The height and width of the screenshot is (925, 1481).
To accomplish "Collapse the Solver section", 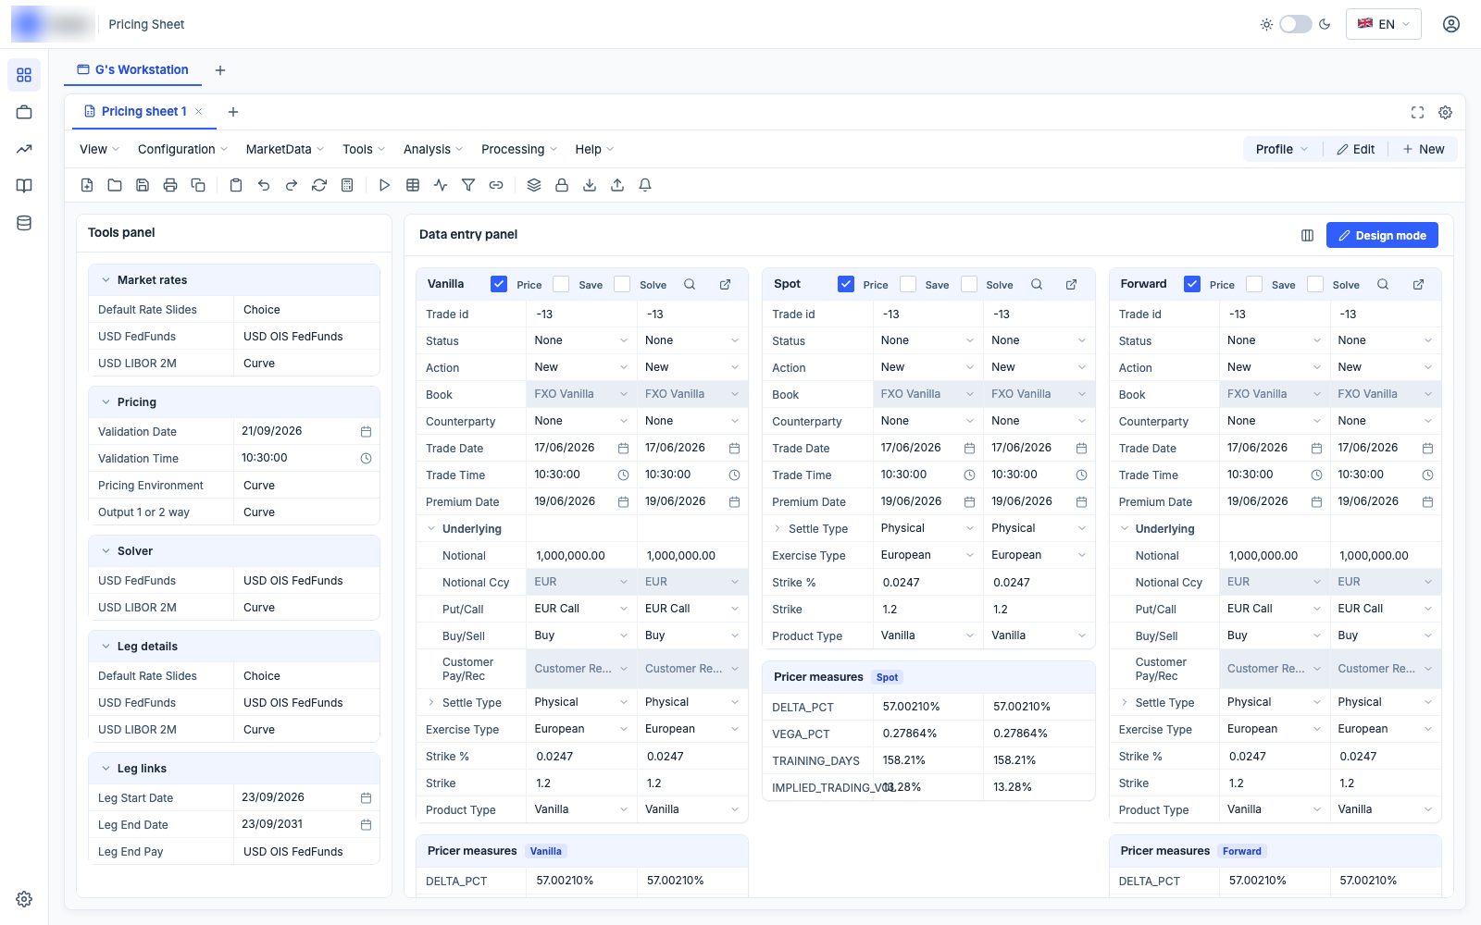I will (x=106, y=551).
